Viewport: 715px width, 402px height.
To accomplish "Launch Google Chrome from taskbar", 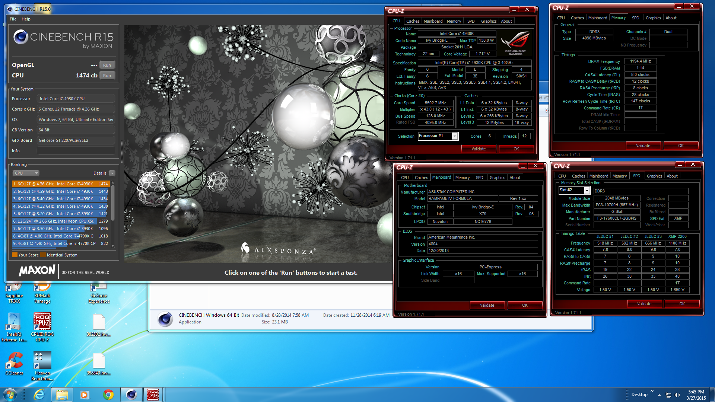I will (108, 395).
